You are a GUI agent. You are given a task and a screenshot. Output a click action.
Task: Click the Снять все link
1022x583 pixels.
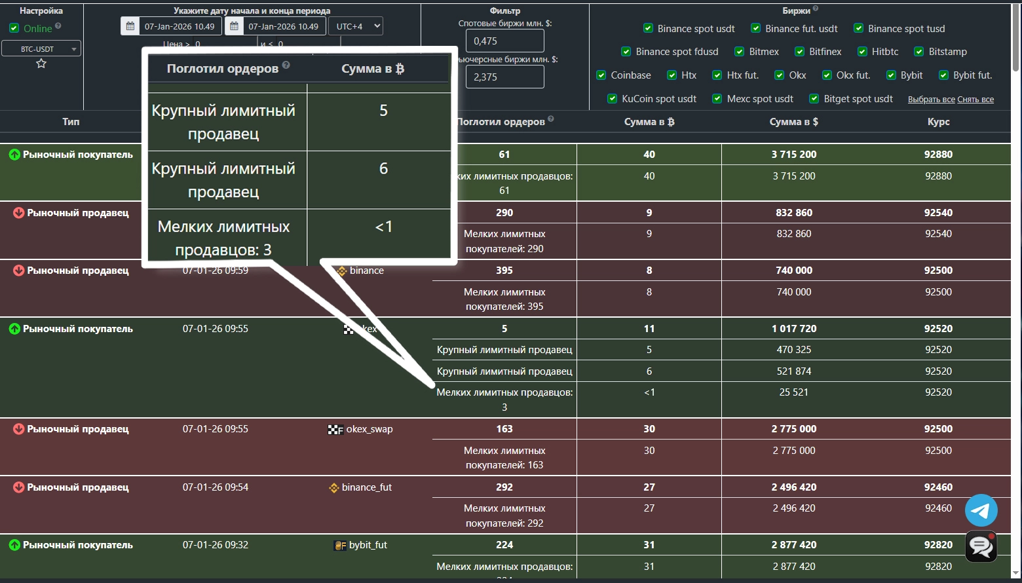pyautogui.click(x=975, y=100)
